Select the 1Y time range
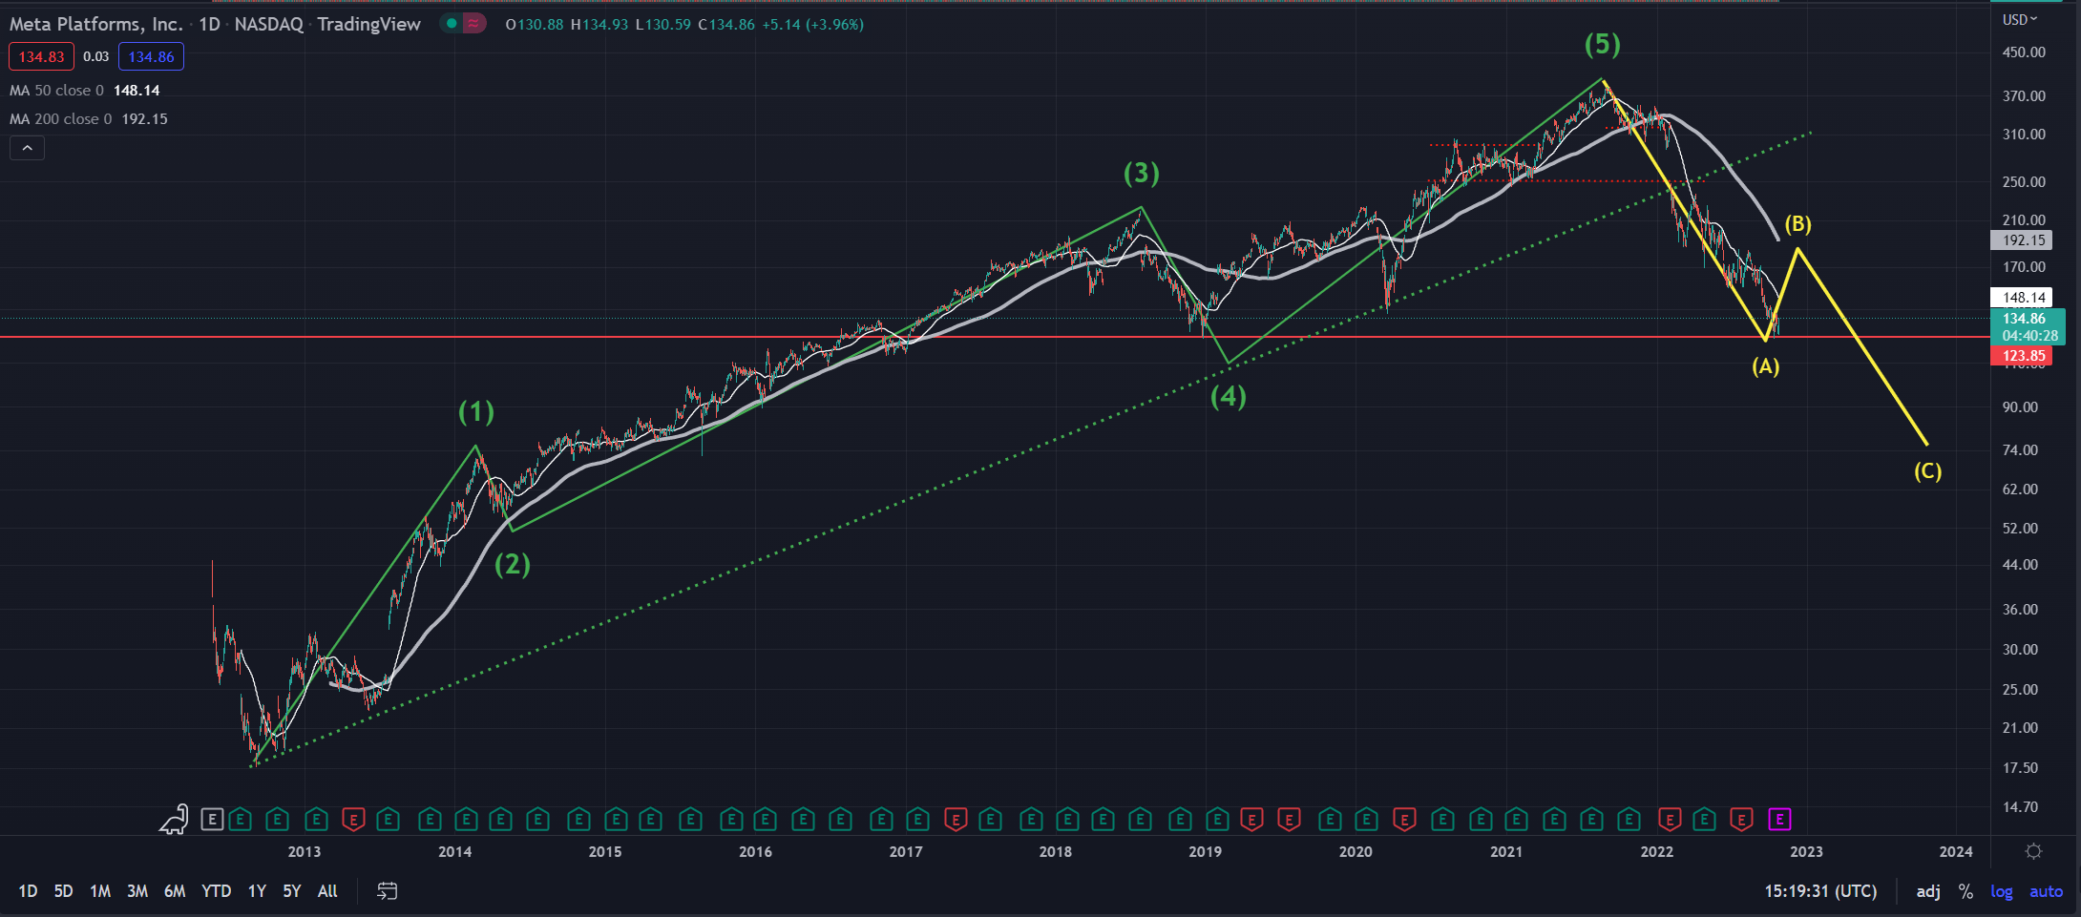Viewport: 2081px width, 917px height. tap(257, 891)
